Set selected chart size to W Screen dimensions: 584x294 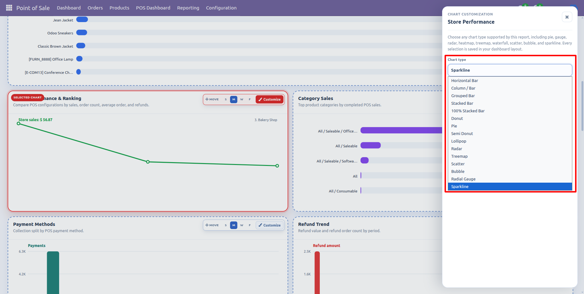(x=242, y=99)
